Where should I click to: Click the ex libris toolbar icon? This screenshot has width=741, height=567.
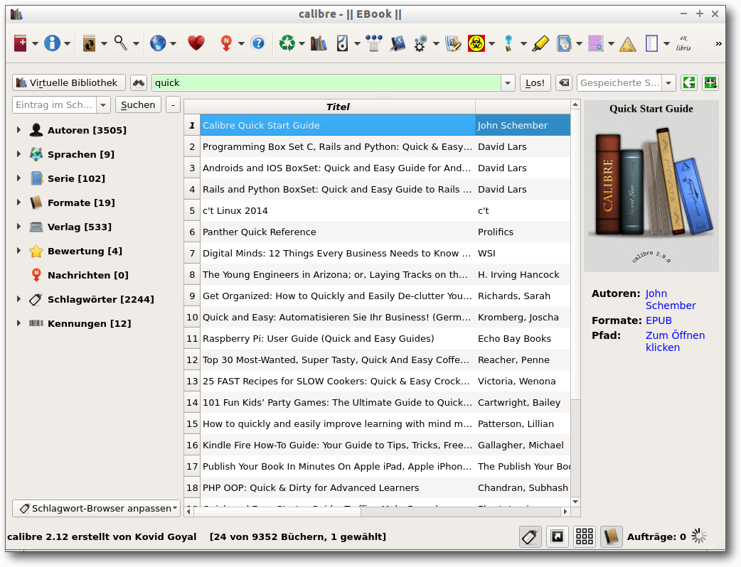(683, 43)
